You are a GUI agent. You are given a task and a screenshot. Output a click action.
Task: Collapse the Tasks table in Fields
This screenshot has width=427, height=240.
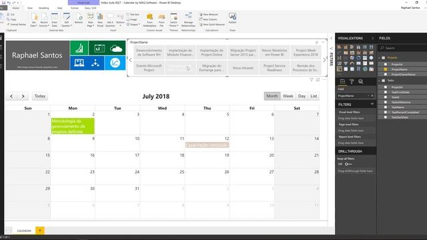point(380,81)
